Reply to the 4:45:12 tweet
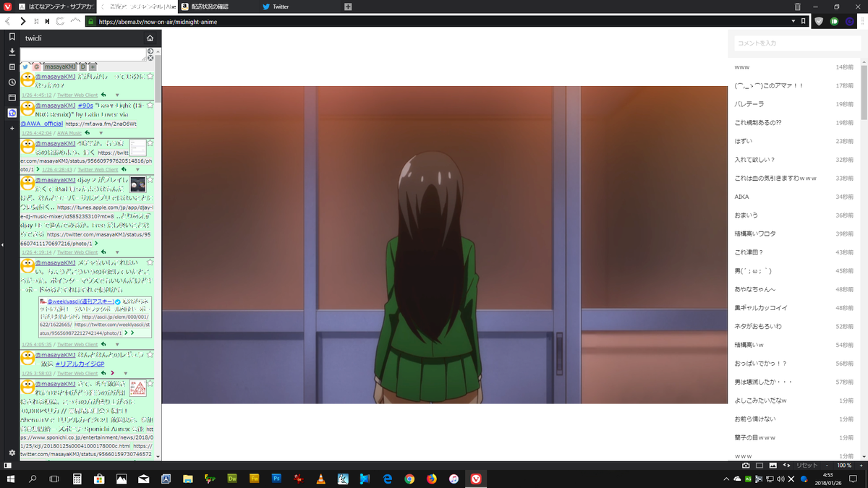 (103, 95)
